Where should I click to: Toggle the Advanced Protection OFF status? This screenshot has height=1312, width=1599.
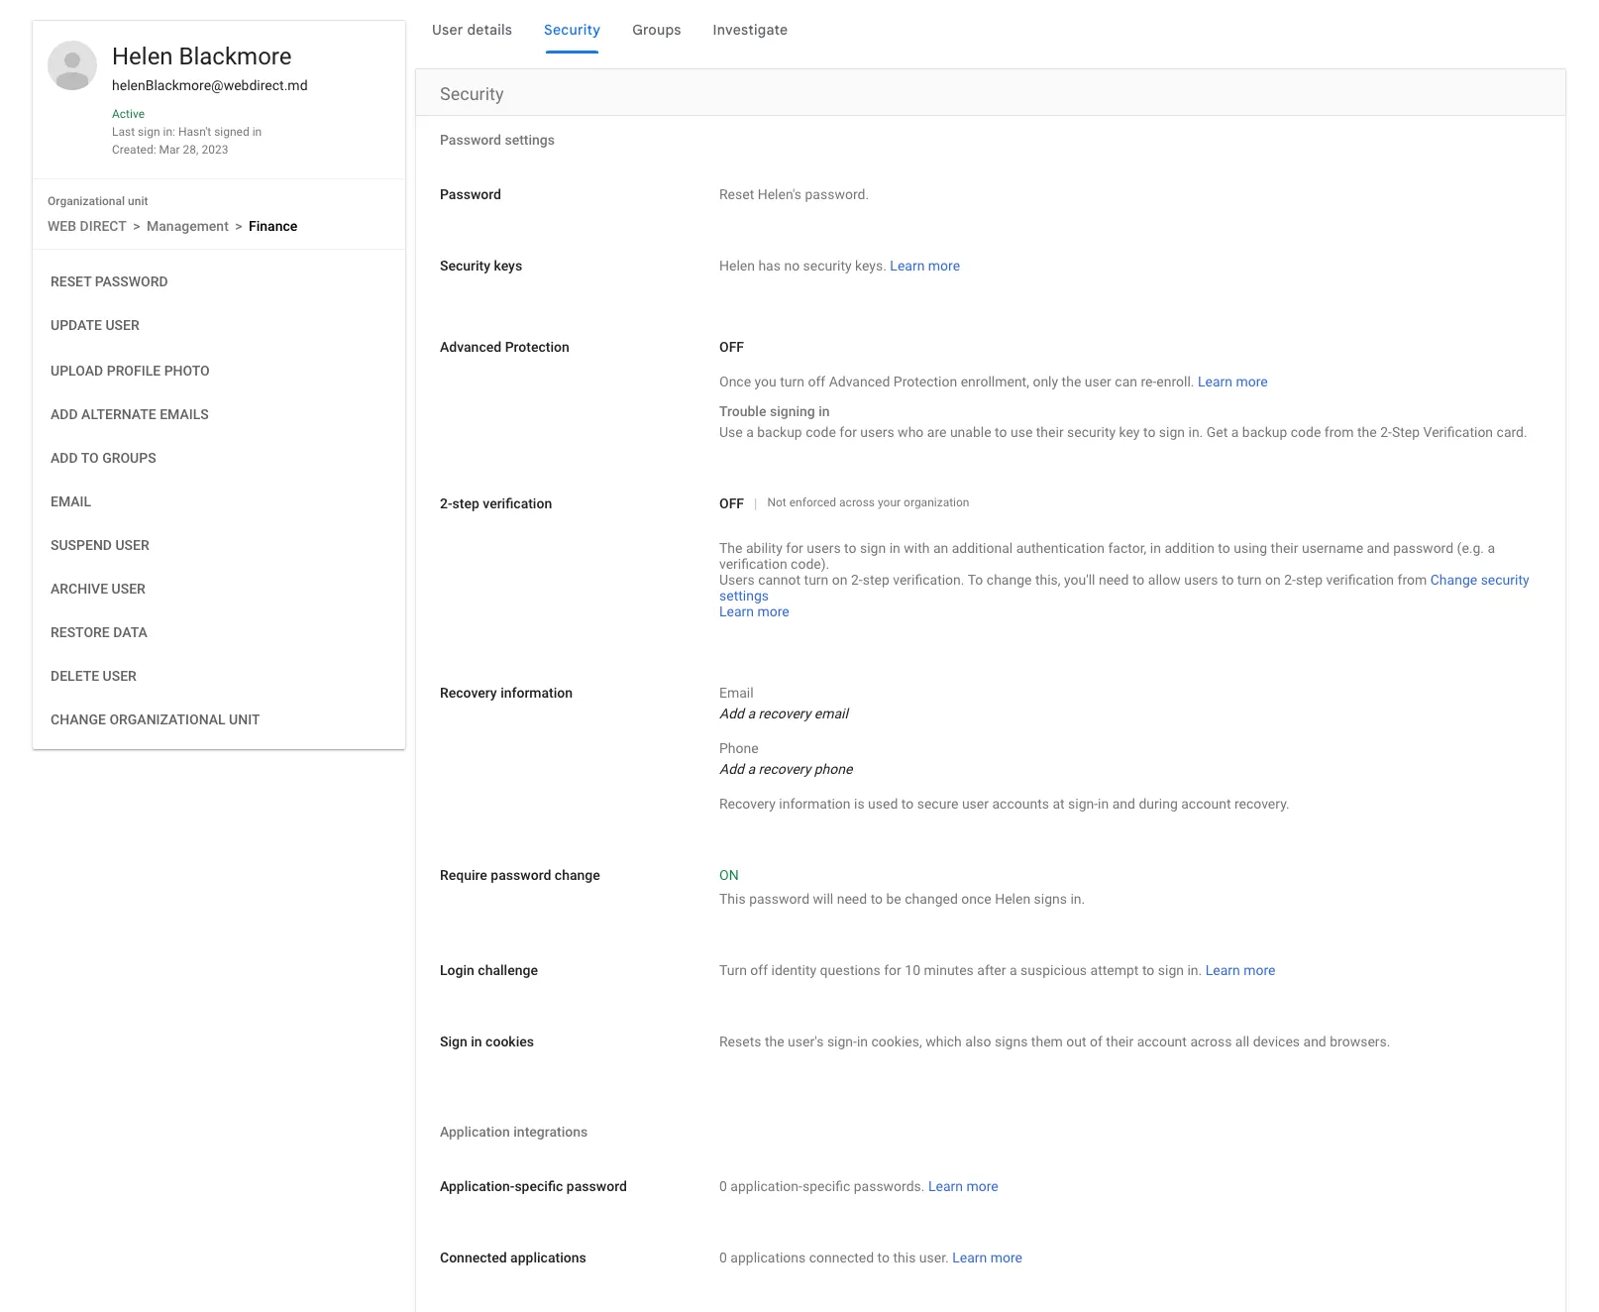pos(731,347)
